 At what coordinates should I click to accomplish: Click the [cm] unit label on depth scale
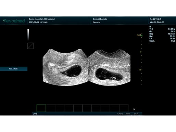point(139,35)
